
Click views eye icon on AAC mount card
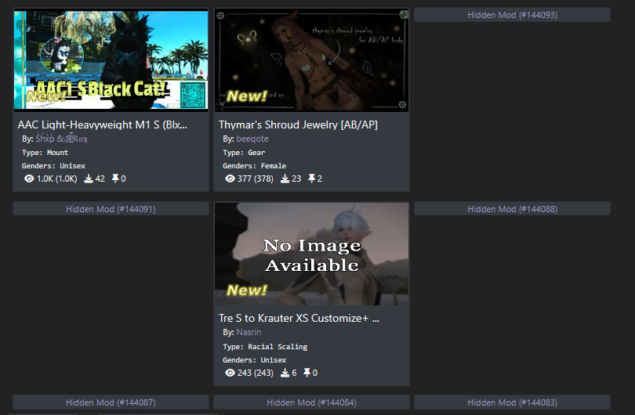[x=29, y=179]
